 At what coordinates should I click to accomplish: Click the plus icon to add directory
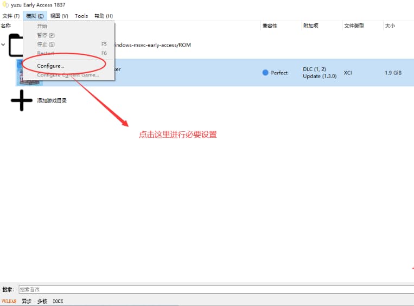(x=21, y=100)
